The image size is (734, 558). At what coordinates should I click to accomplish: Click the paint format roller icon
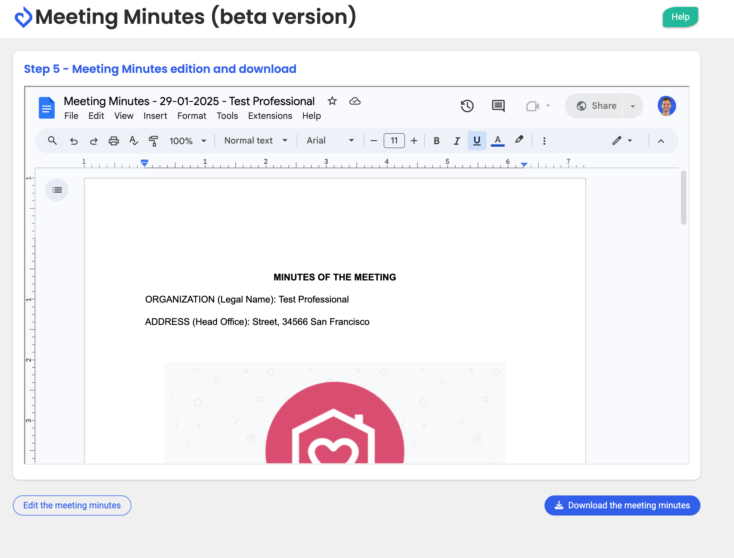point(153,141)
